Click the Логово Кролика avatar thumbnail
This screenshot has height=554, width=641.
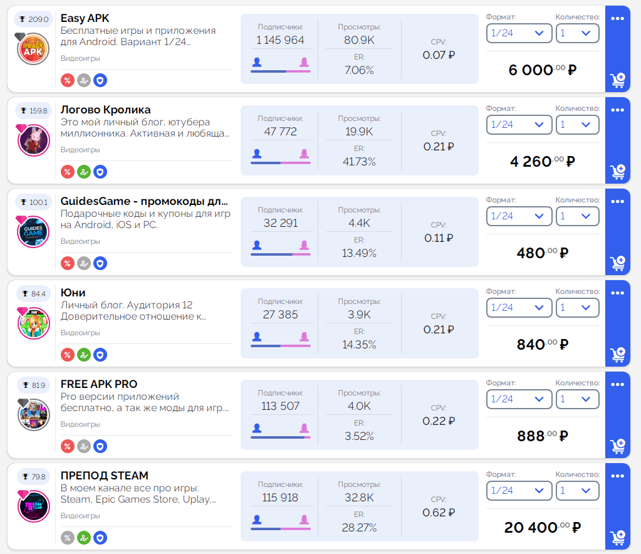click(x=34, y=140)
